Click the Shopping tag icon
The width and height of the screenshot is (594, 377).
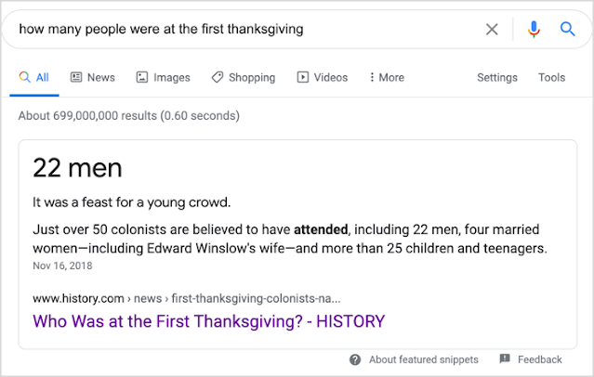click(218, 77)
